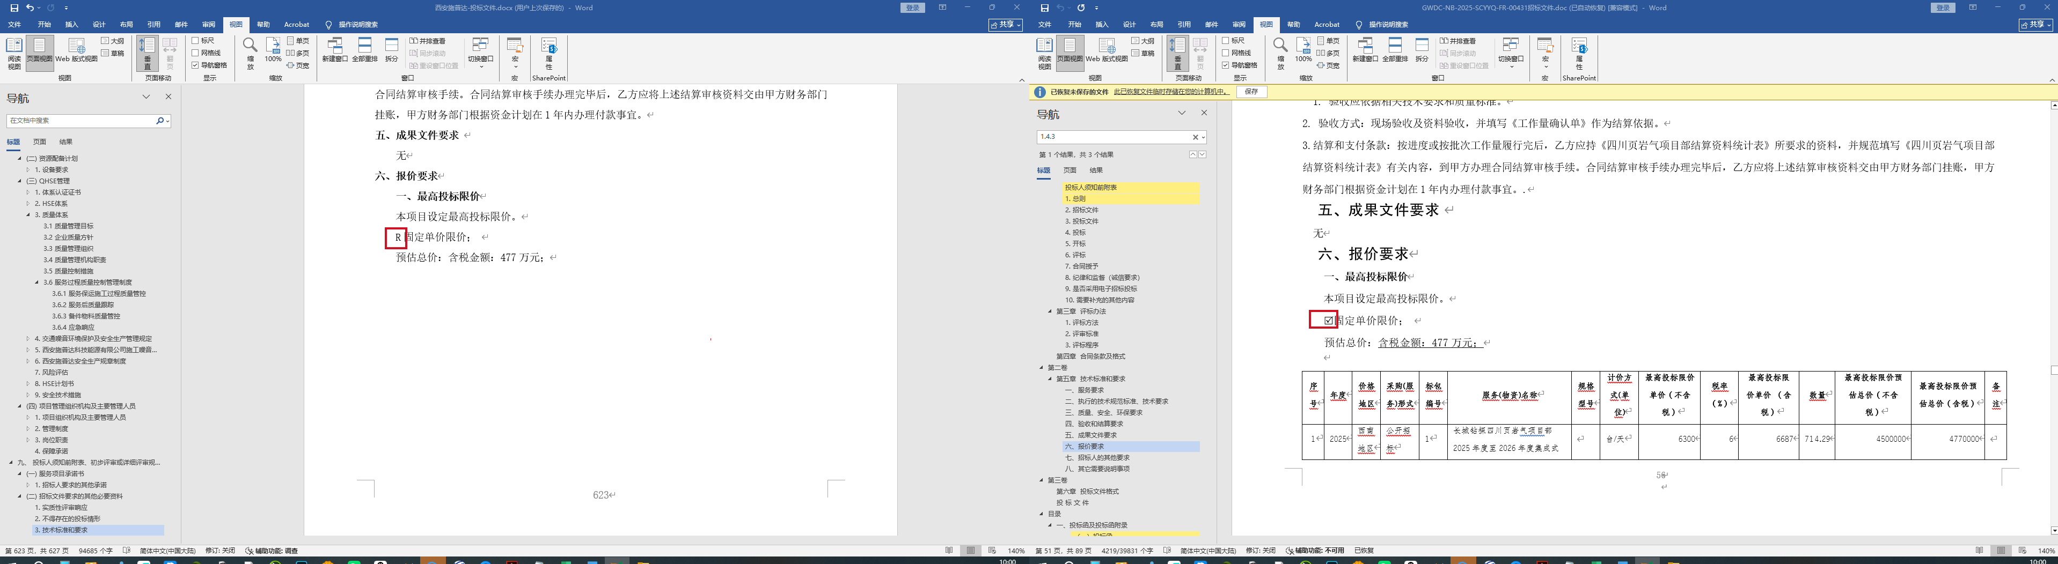Collapse 第三章 评标办法 in the navigation tree

(1050, 311)
